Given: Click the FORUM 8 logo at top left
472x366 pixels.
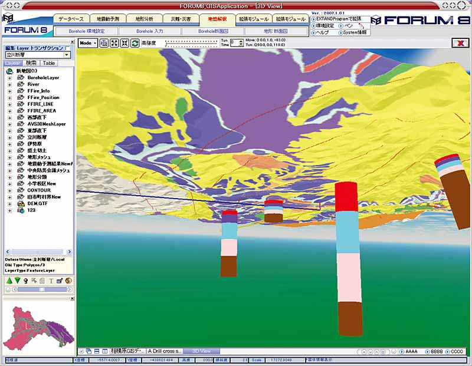Looking at the screenshot, I should (x=25, y=25).
